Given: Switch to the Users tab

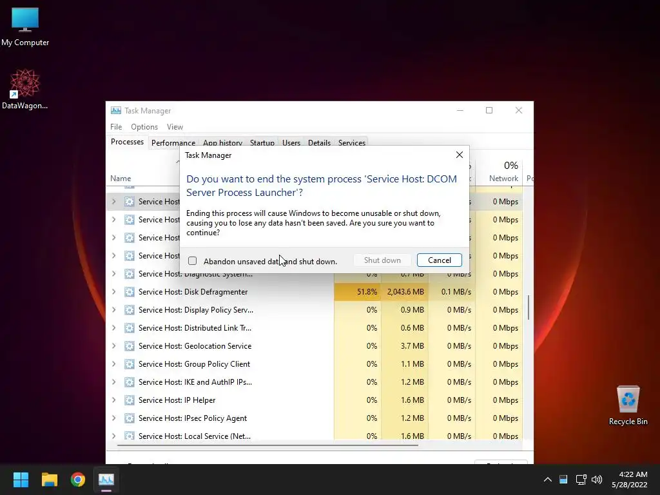Looking at the screenshot, I should click(x=291, y=142).
